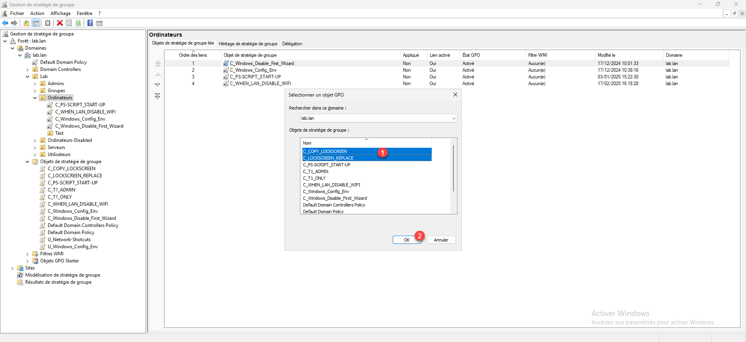
Task: Move link to bottom with double-down arrow
Action: (158, 96)
